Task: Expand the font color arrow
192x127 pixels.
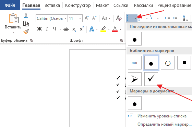Action: [120, 29]
